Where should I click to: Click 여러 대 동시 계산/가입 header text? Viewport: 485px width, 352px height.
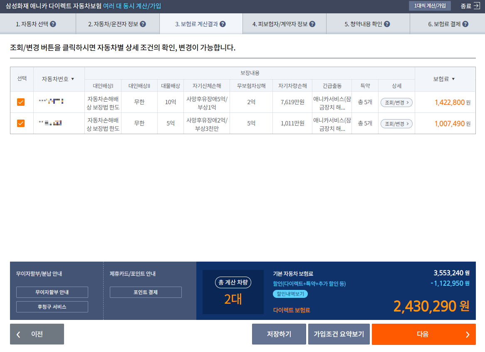[x=132, y=6]
